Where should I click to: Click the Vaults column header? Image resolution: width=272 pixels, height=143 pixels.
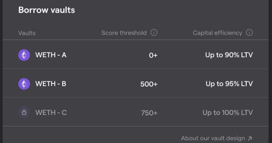tap(27, 33)
